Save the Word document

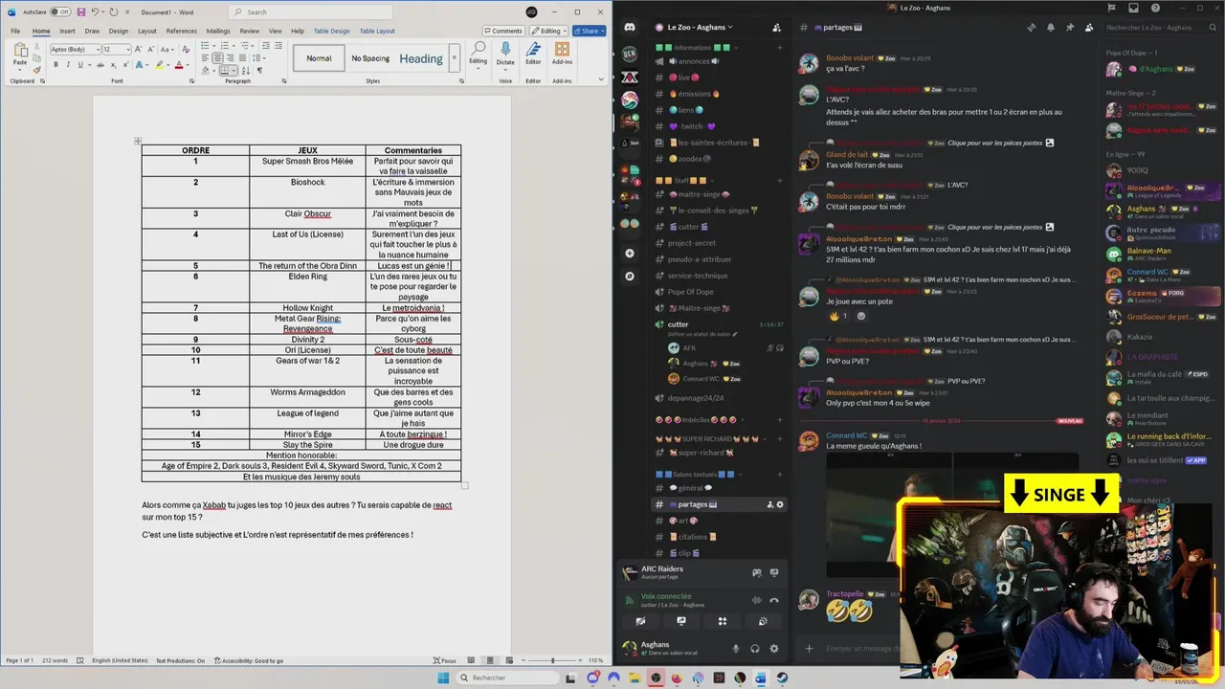tap(81, 11)
